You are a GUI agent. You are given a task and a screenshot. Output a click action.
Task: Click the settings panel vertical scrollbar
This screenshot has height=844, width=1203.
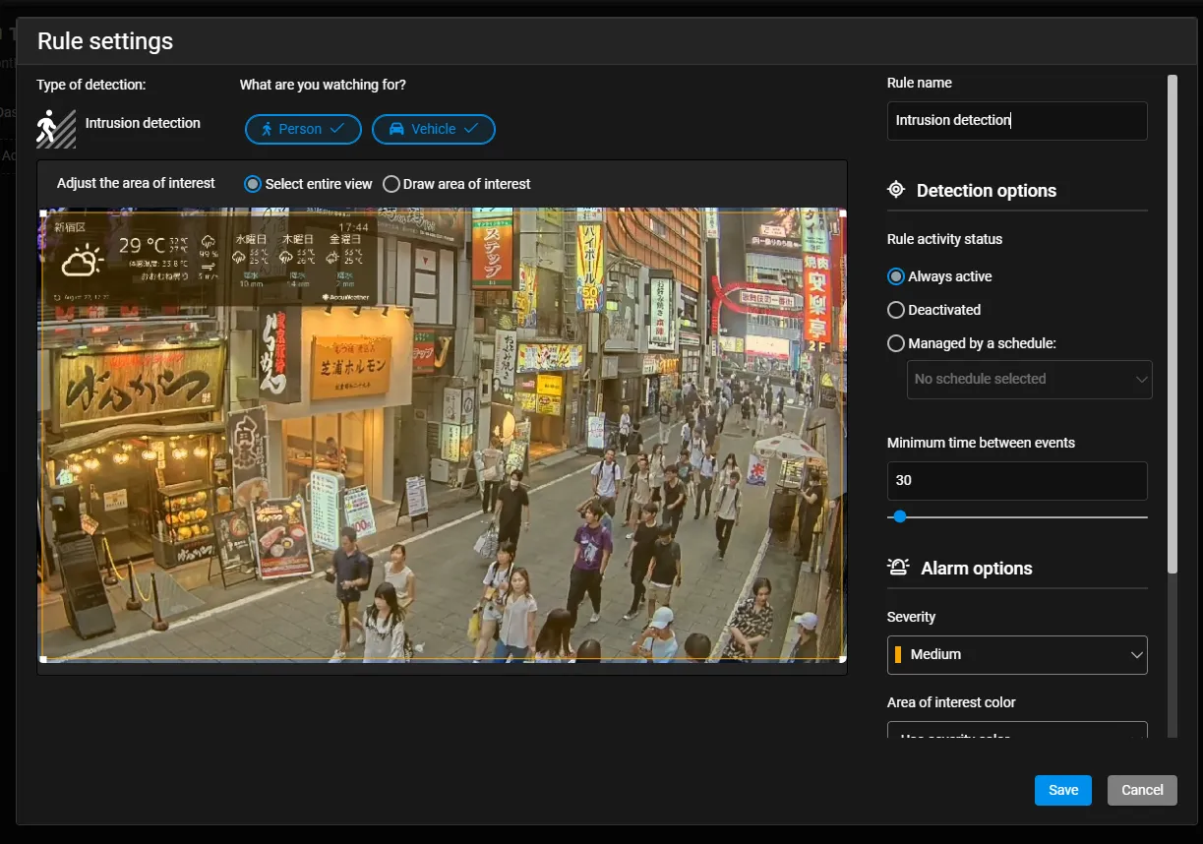click(1172, 325)
